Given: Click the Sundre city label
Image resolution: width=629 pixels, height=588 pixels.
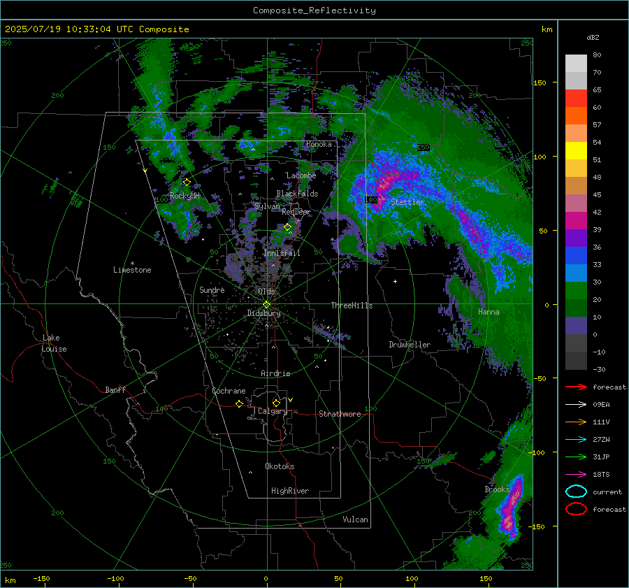Looking at the screenshot, I should (x=212, y=289).
